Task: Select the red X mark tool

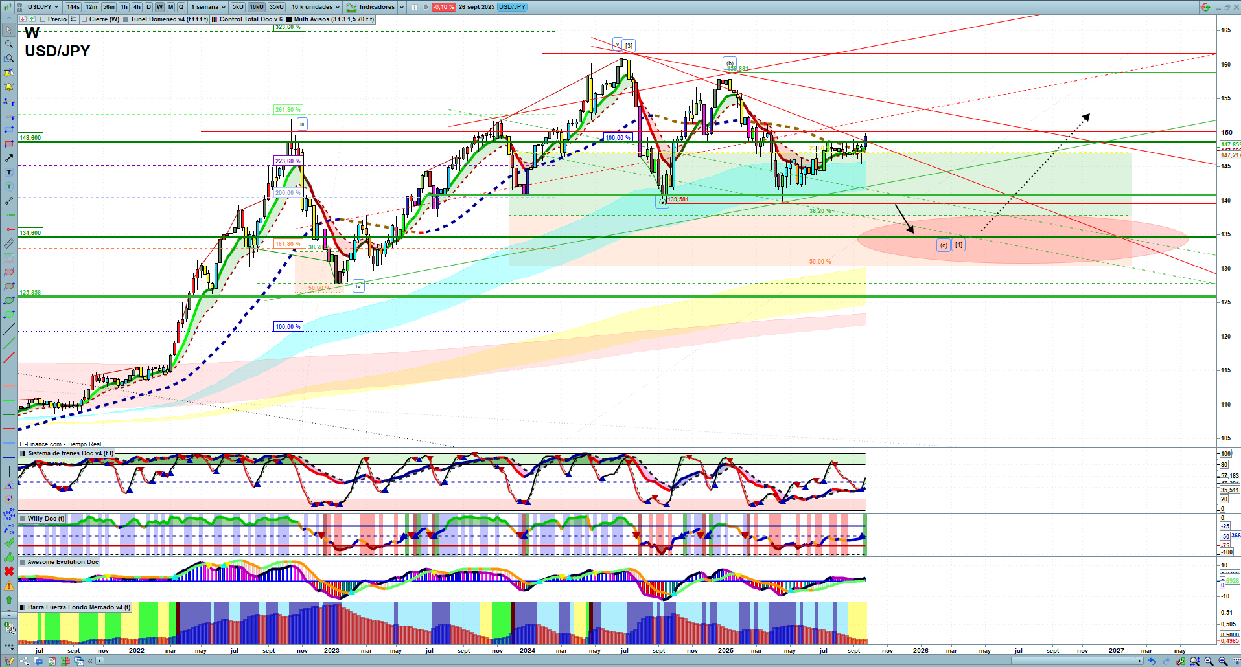Action: [9, 571]
